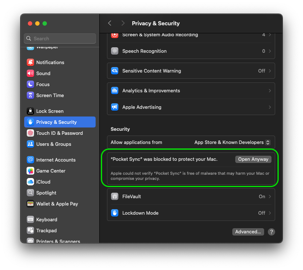303x270 pixels.
Task: Click the Lock Screen label in sidebar
Action: [50, 111]
